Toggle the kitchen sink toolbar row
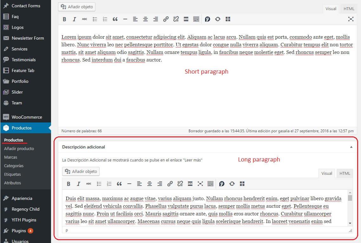Screen dimensions: 361x243 pos(196,19)
